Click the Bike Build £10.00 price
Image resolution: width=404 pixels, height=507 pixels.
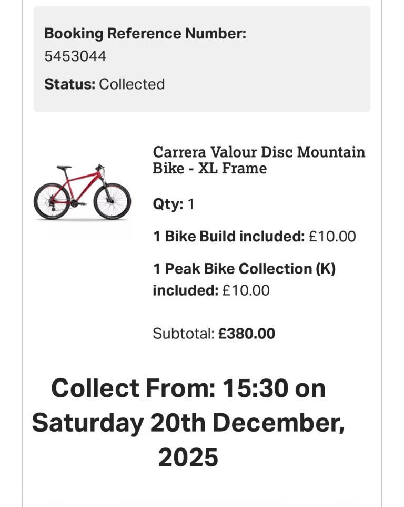tap(332, 237)
